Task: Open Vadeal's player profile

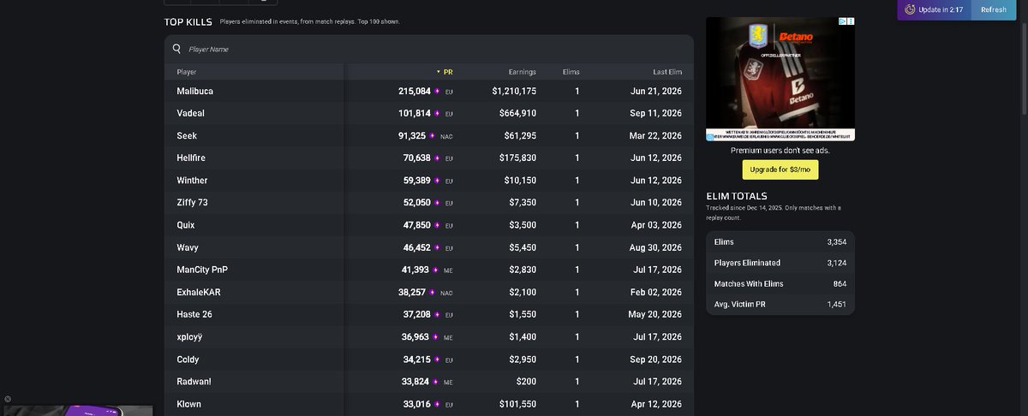Action: [190, 113]
